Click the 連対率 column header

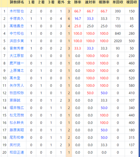click(90, 2)
